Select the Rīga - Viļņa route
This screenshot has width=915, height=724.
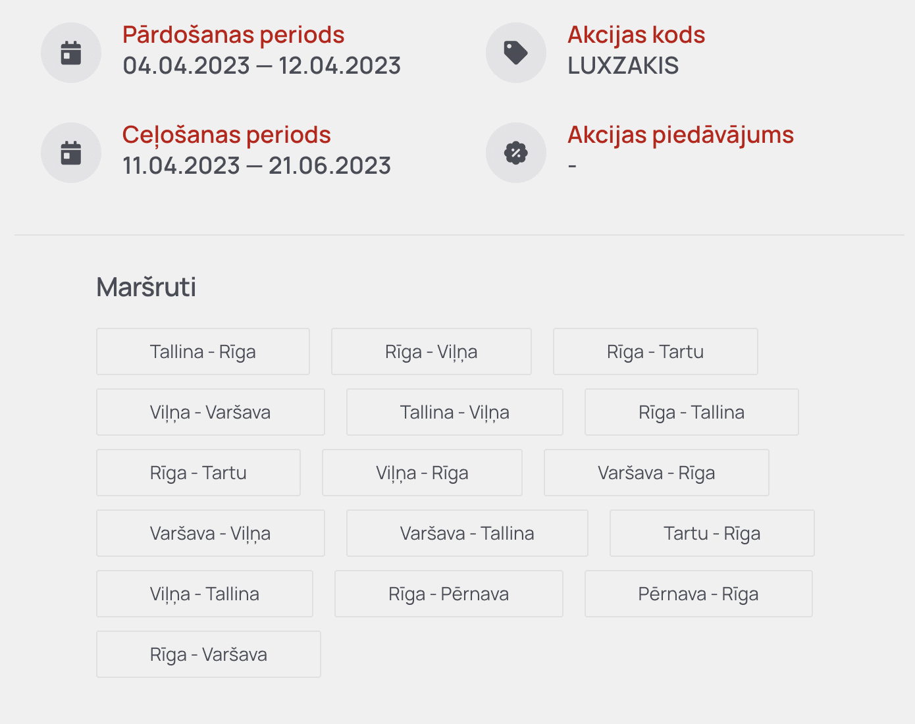coord(431,351)
